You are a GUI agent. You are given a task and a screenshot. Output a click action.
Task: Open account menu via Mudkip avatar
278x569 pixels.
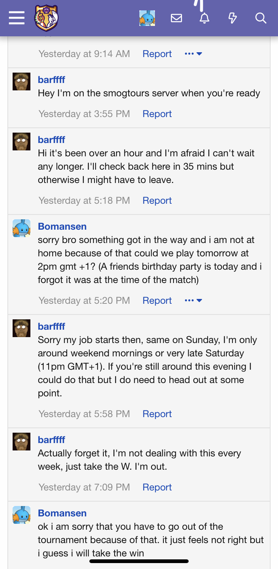(x=147, y=18)
